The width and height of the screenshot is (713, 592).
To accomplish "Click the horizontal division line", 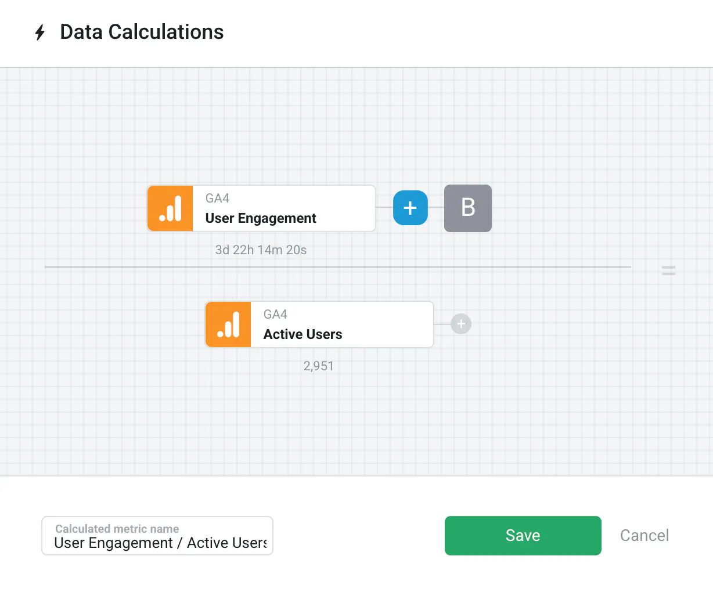I will pos(337,267).
